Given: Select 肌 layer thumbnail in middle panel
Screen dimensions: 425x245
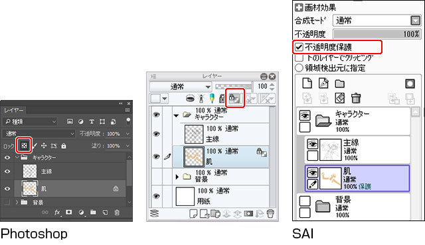Looking at the screenshot, I should 194,157.
